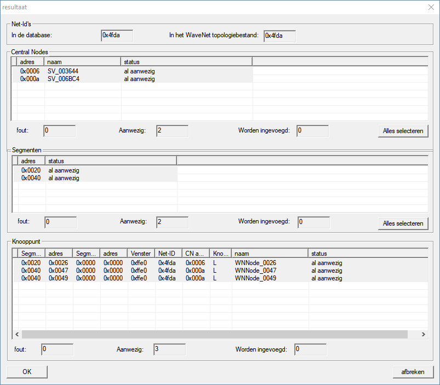Select WNNode_0047 row in Knooppunt list
This screenshot has width=440, height=385.
255,271
